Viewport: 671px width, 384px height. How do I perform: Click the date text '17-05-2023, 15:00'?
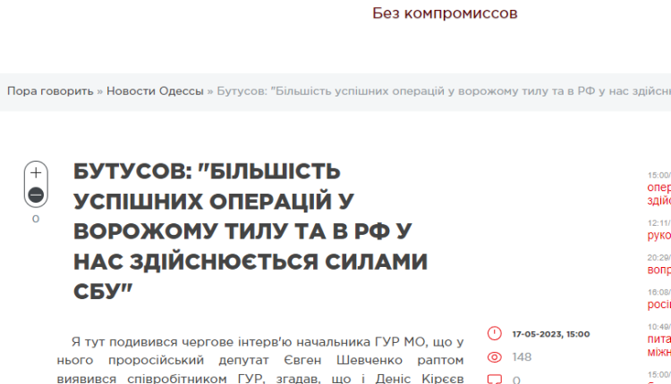click(x=551, y=334)
